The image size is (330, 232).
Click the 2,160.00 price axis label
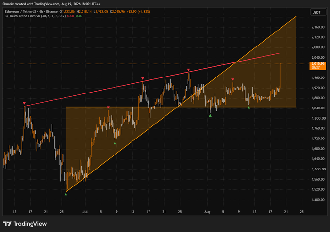click(x=318, y=27)
